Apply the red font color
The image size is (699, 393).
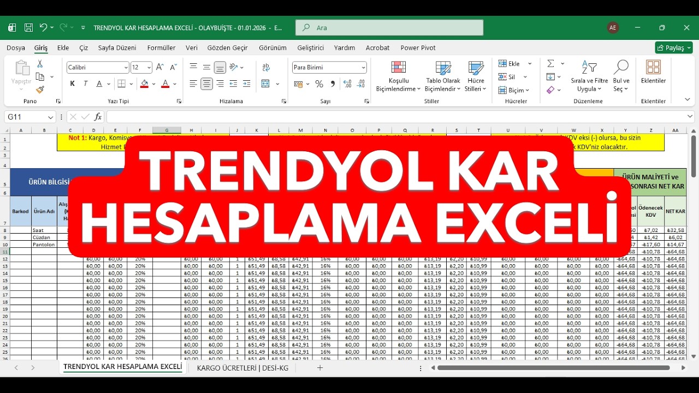click(x=165, y=84)
